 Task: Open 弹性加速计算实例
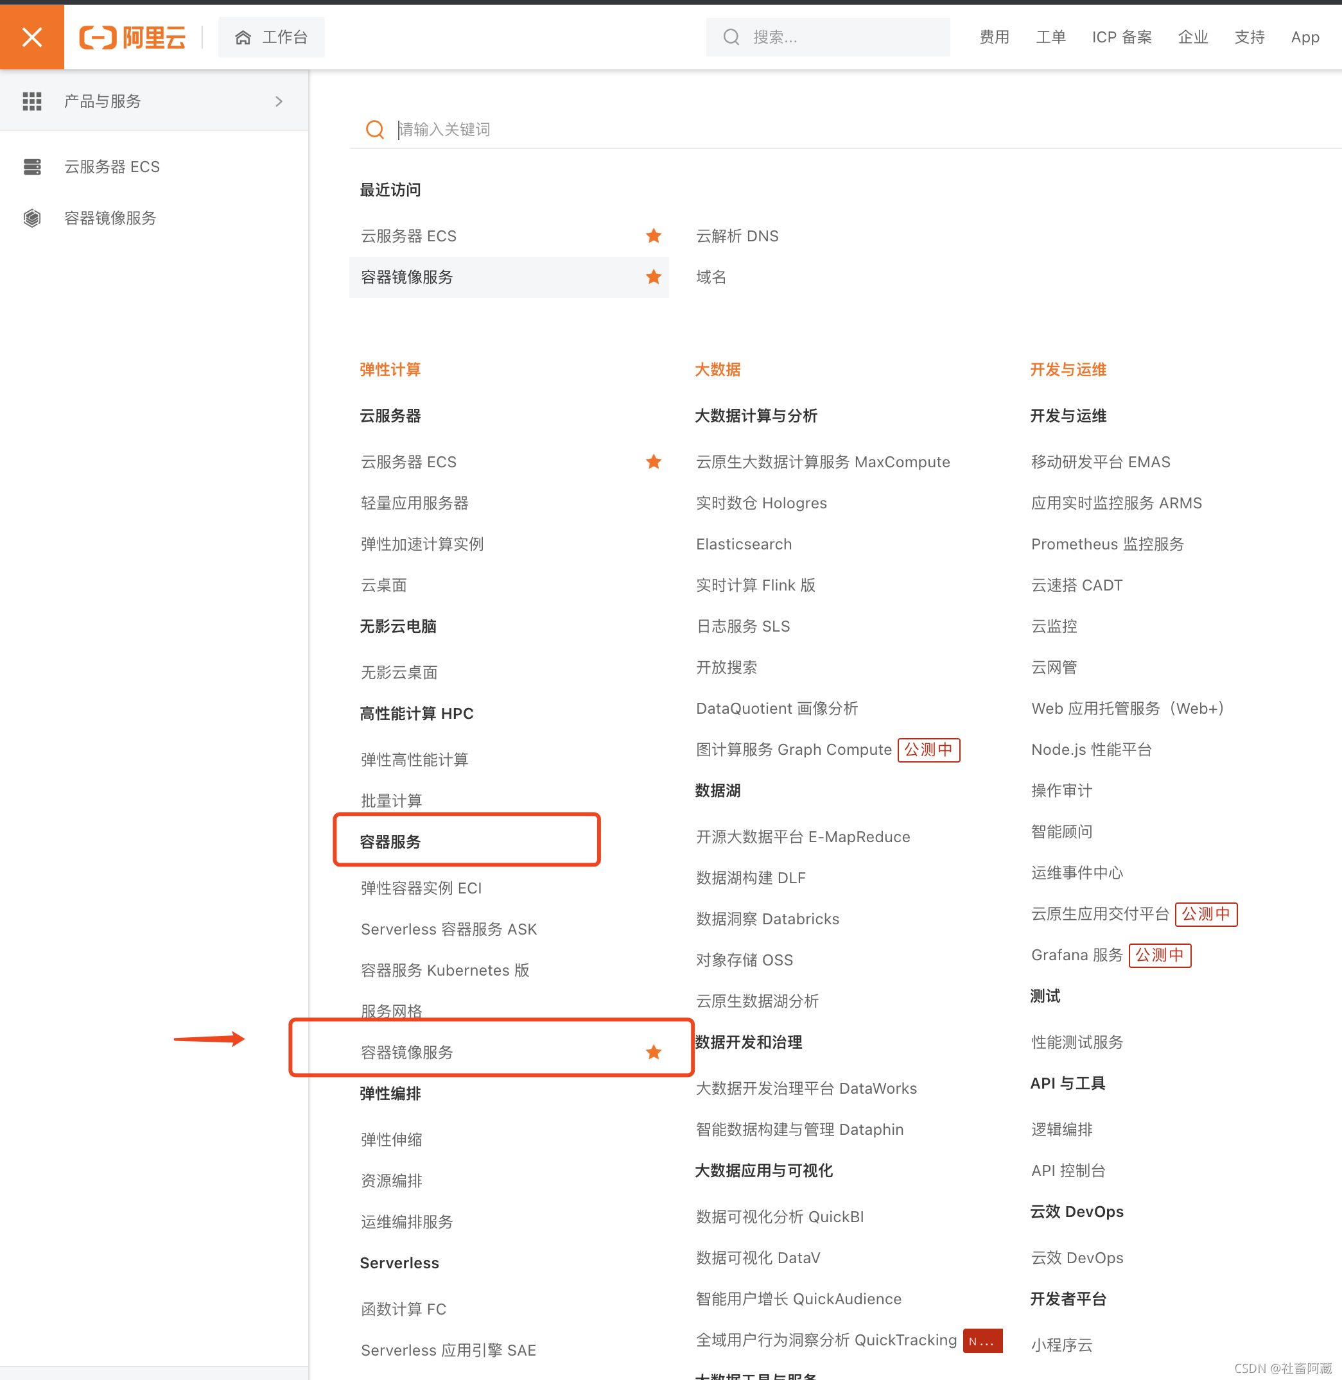[423, 544]
